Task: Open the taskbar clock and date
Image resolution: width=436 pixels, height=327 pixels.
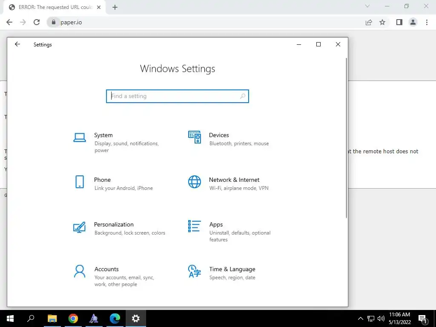Action: click(399, 318)
